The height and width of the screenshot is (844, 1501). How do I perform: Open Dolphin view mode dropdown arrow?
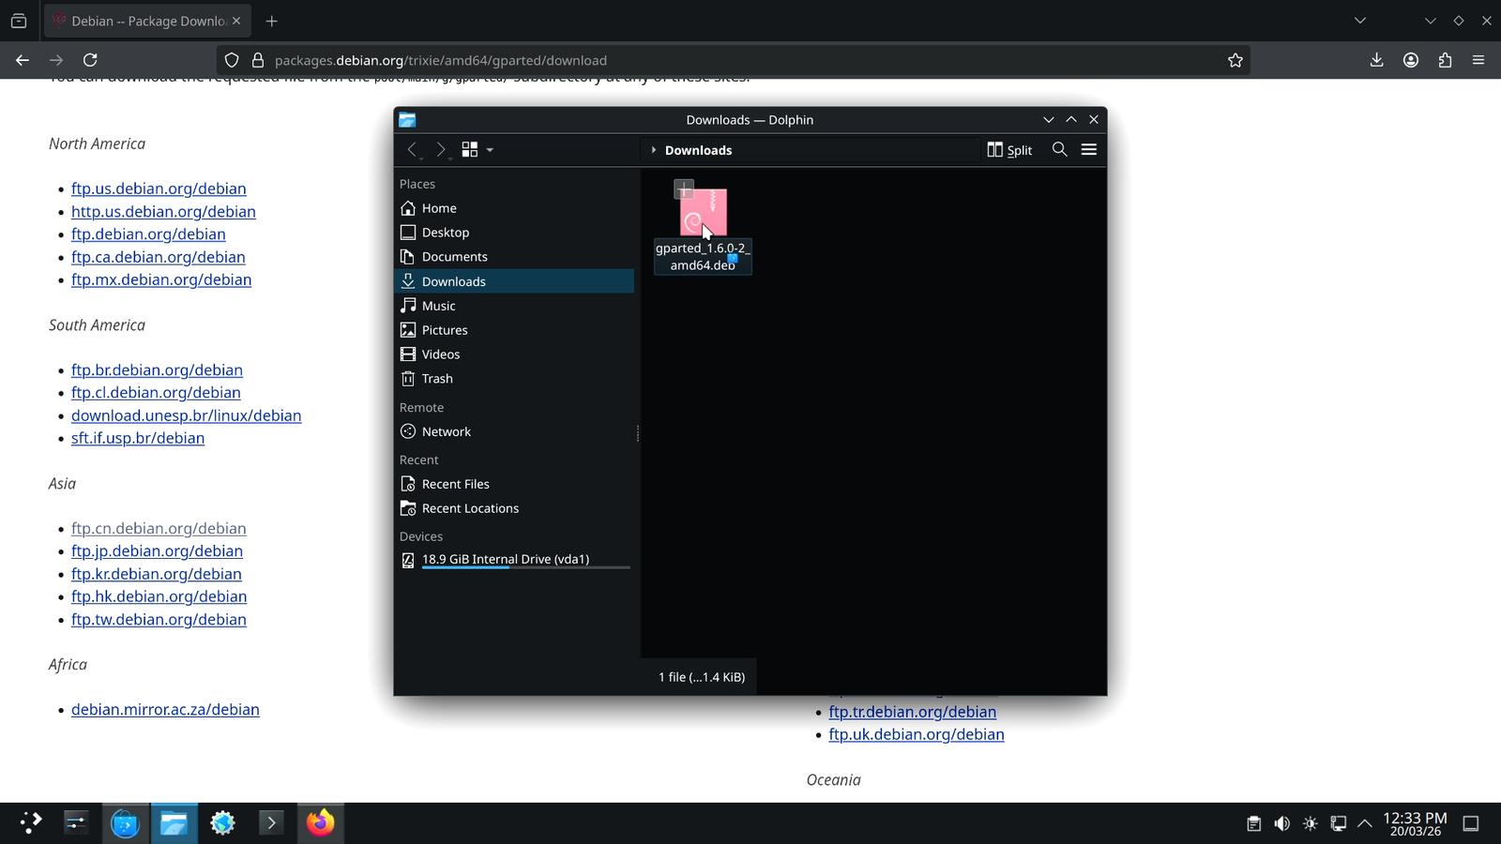tap(490, 150)
